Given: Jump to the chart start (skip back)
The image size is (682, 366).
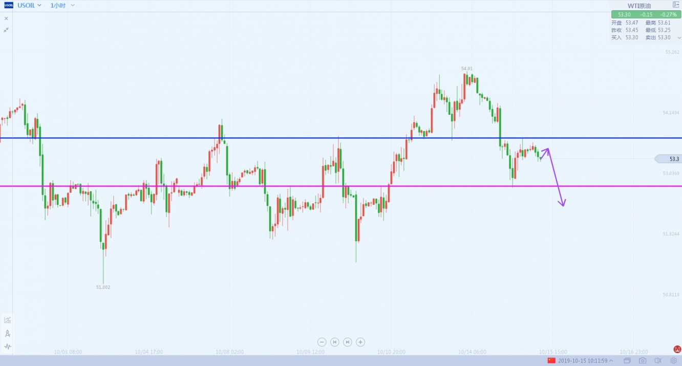Looking at the screenshot, I should click(x=335, y=342).
